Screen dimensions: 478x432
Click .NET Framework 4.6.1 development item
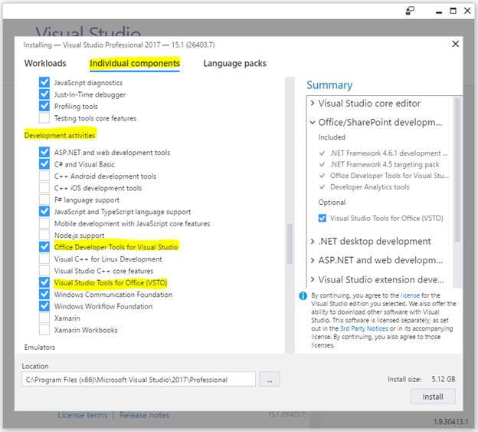pyautogui.click(x=388, y=153)
